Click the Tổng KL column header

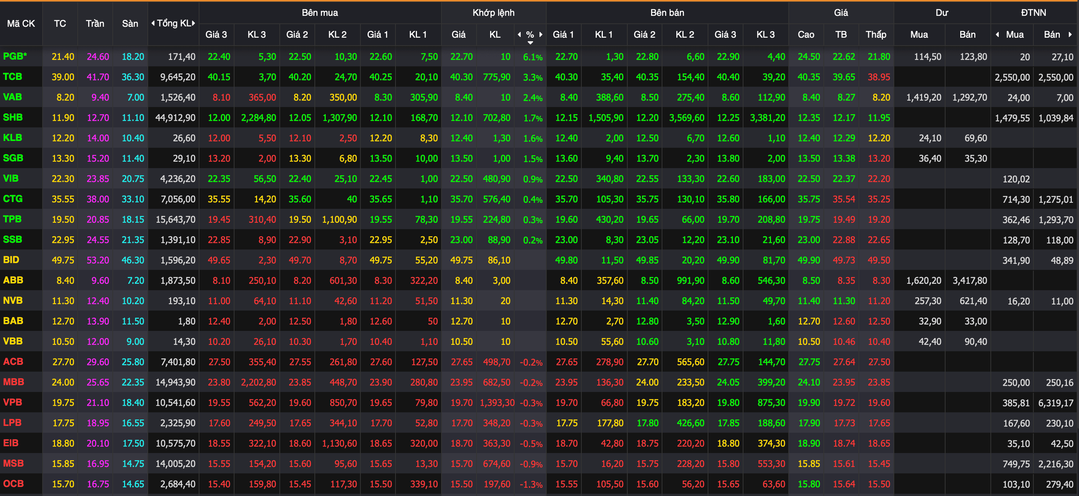pyautogui.click(x=173, y=23)
